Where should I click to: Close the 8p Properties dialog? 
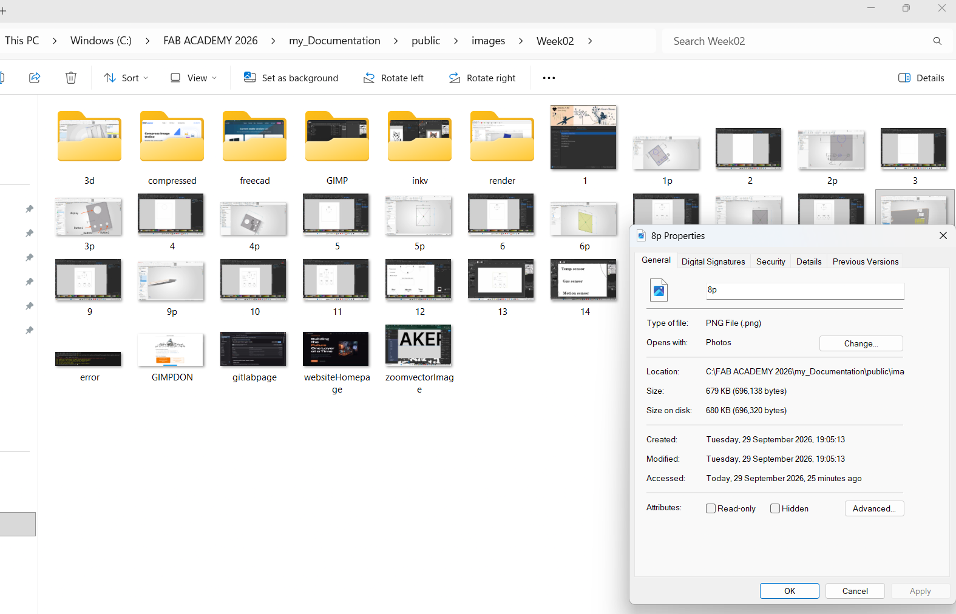(943, 235)
